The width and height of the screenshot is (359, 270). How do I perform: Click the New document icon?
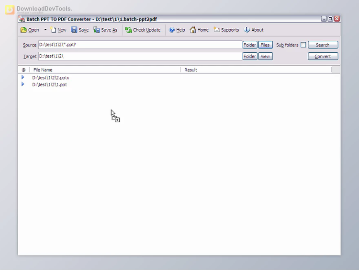(x=53, y=30)
